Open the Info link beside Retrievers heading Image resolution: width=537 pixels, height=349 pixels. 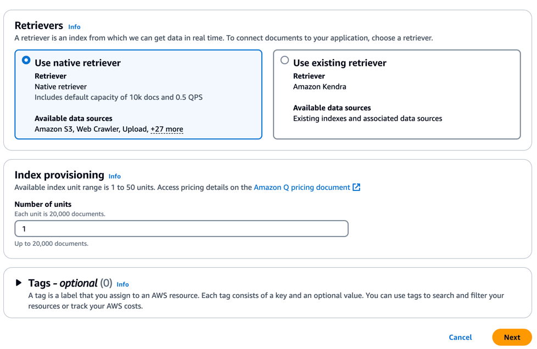pos(74,27)
